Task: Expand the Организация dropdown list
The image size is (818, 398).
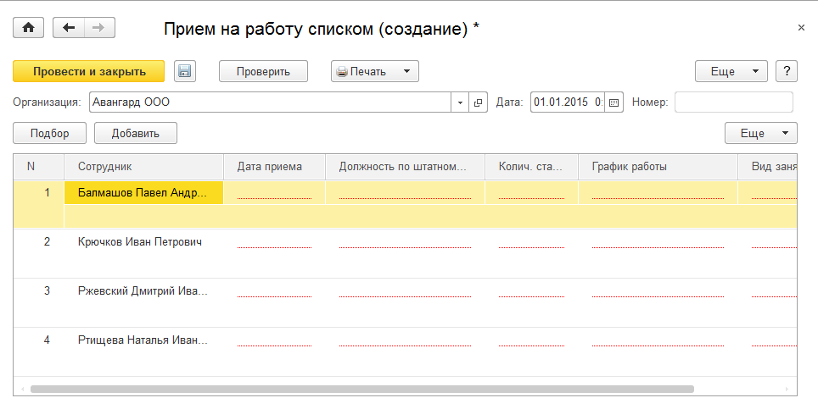Action: click(x=460, y=102)
